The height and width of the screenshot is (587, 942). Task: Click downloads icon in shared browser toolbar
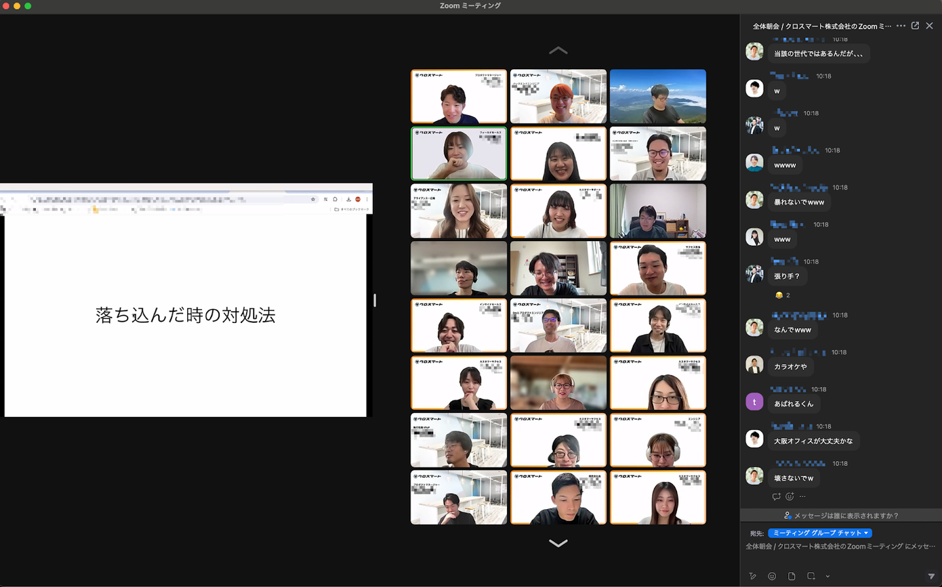tap(349, 199)
